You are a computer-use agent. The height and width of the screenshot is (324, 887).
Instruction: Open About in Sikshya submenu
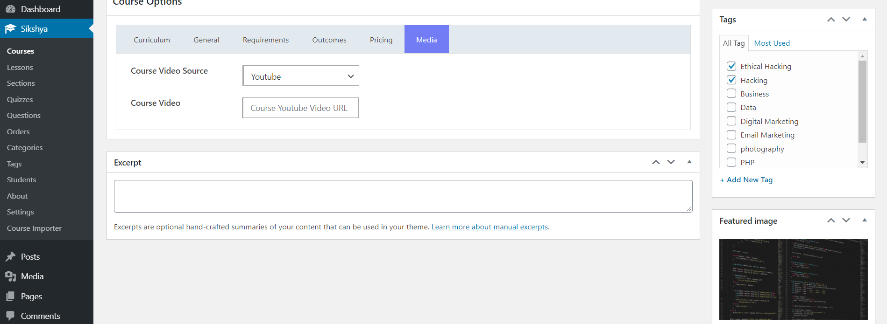(17, 196)
